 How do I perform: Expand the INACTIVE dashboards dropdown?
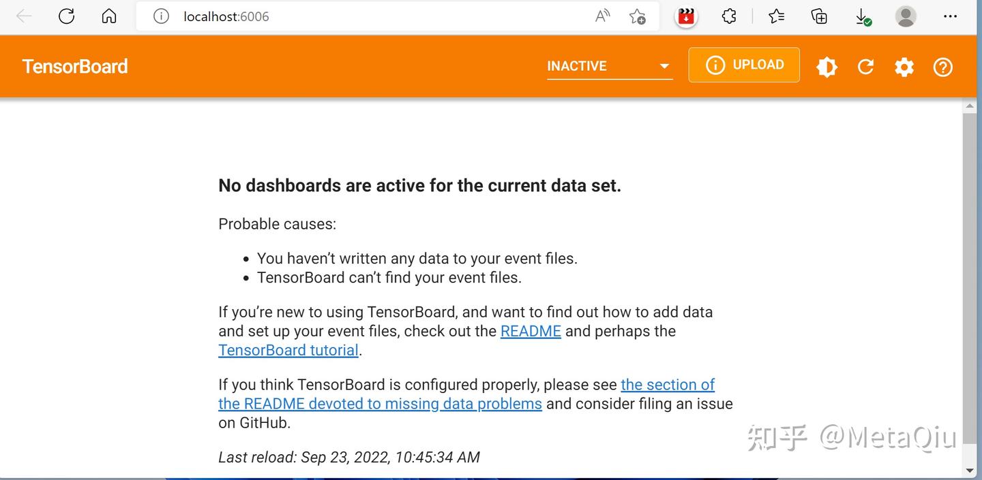(x=609, y=66)
